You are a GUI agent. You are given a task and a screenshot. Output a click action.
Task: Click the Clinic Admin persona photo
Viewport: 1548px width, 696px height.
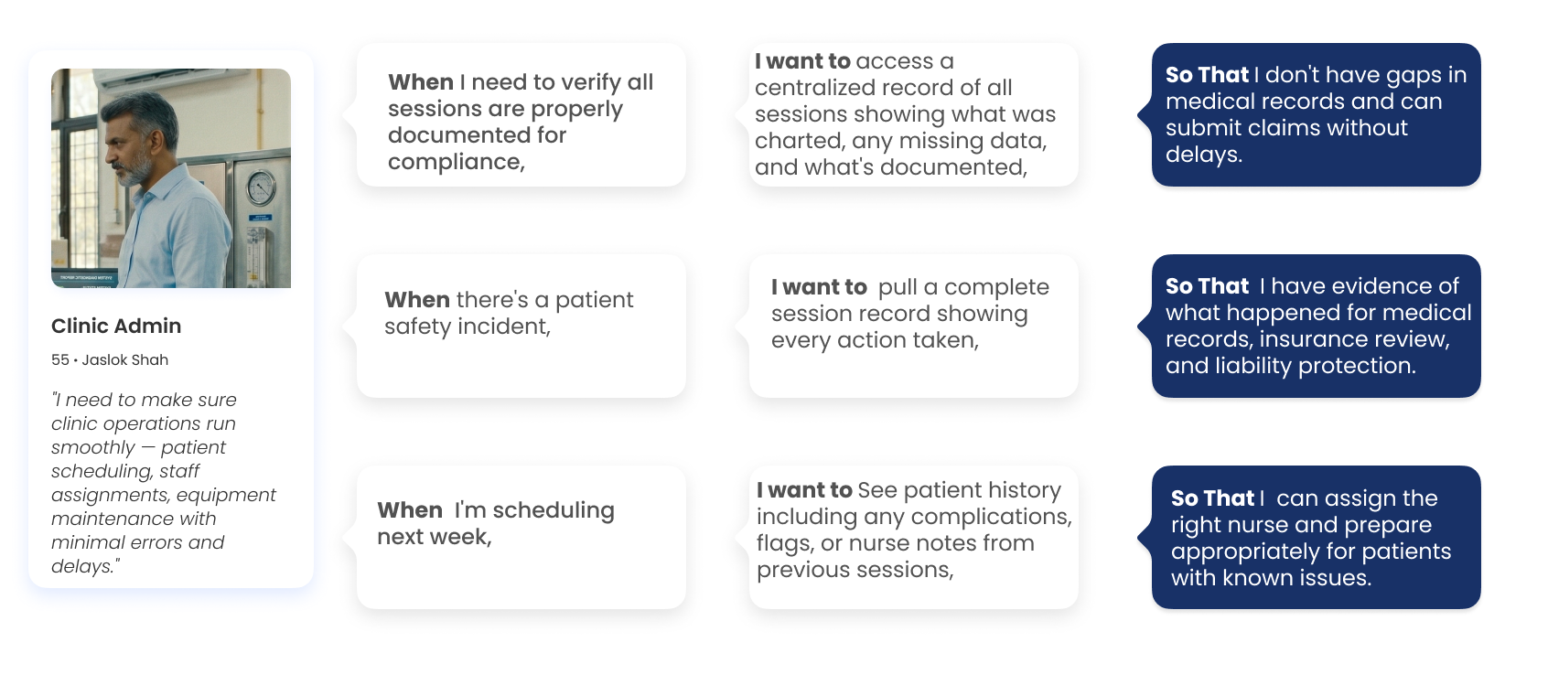coord(171,178)
